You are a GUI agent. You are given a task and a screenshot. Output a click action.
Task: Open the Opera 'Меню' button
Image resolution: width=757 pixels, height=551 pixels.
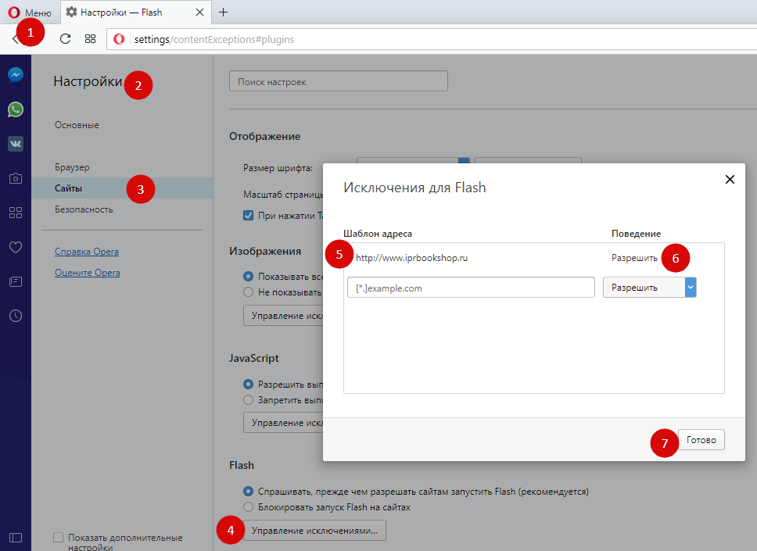(30, 13)
